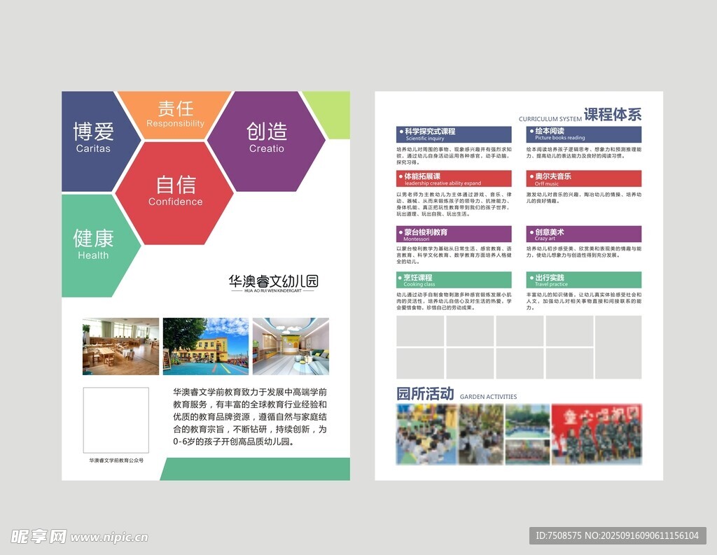Click the red 体能拓展课 header bar

454,178
